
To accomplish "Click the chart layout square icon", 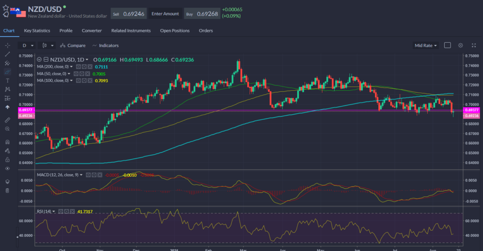I will 448,46.
